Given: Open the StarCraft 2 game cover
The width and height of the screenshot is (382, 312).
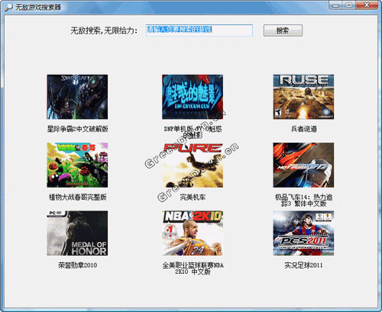Looking at the screenshot, I should point(77,97).
